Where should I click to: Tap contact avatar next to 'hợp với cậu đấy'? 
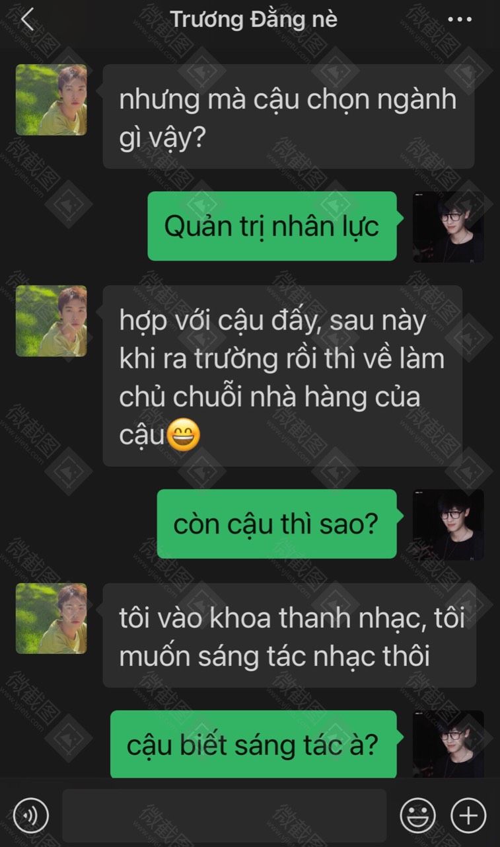(x=51, y=321)
